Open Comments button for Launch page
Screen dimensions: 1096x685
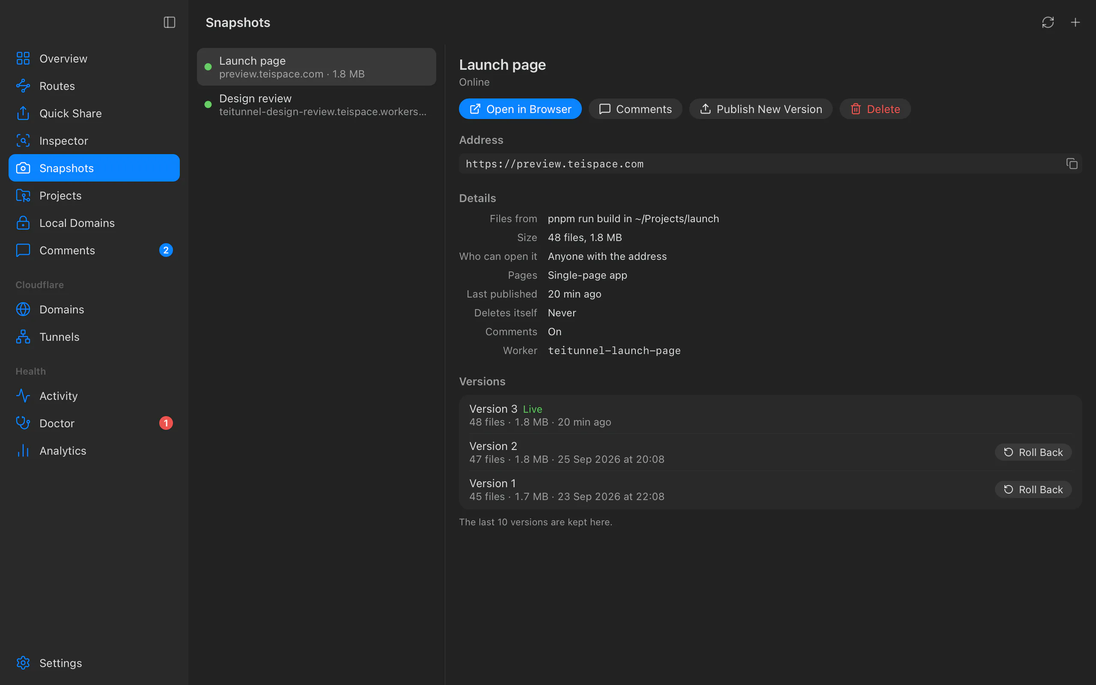coord(635,109)
